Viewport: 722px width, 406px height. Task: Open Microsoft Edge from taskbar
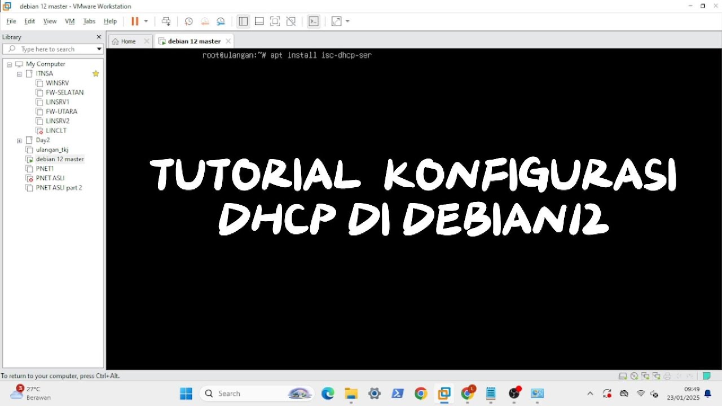point(328,394)
